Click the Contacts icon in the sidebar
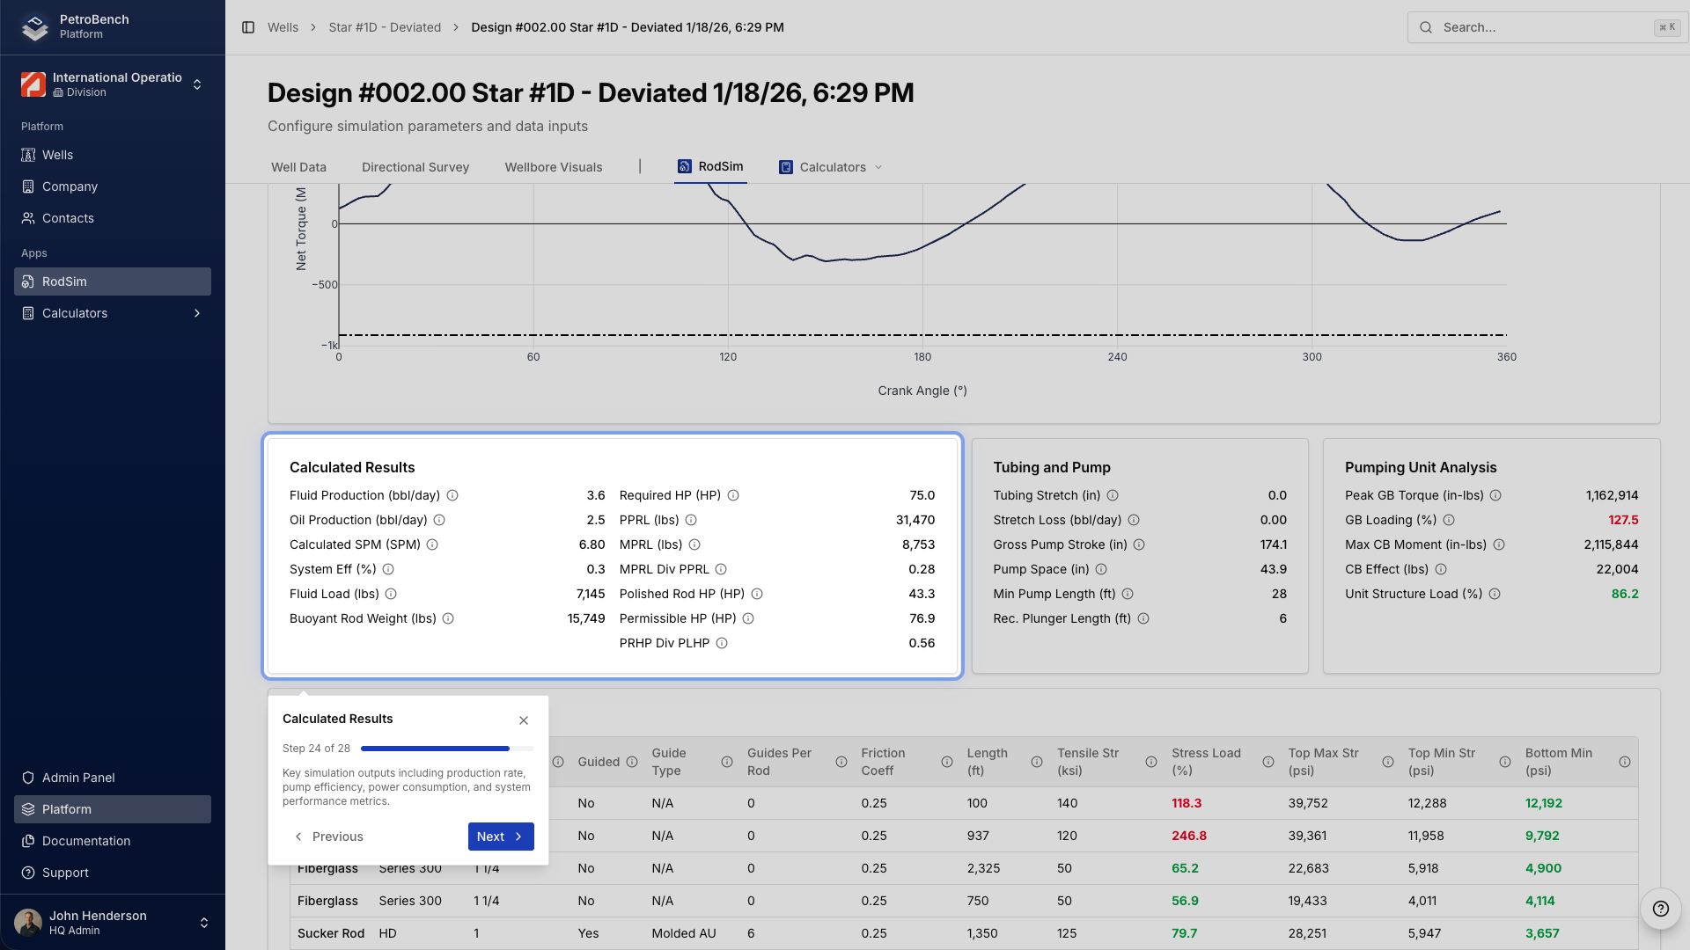 (29, 218)
